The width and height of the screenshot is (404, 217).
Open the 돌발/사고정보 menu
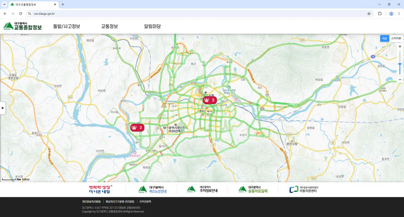point(67,26)
